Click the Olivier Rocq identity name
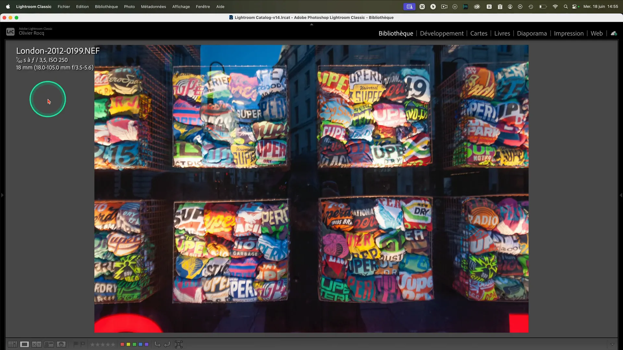 31,33
